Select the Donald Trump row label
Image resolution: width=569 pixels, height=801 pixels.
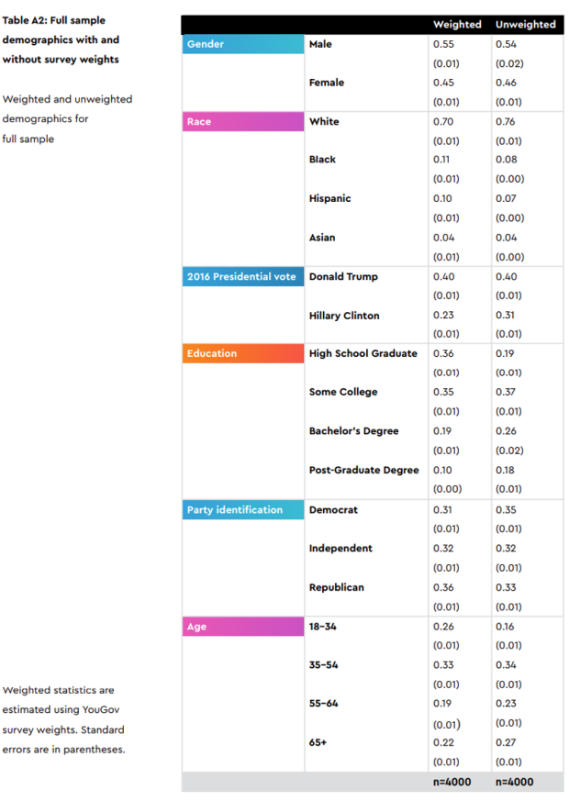(x=343, y=277)
